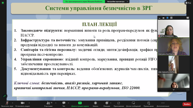Click the text Інфраструктура та поточність
This screenshot has width=193, height=108.
pos(49,40)
